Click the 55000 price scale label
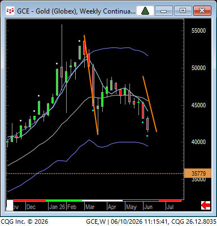This screenshot has height=226, width=217. pyautogui.click(x=198, y=31)
